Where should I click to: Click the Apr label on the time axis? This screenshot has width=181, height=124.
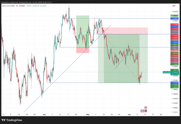coord(44,114)
